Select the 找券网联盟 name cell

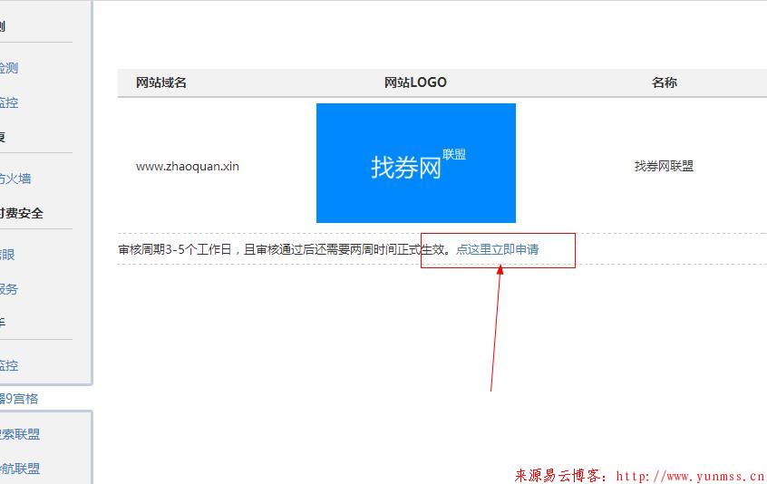tap(664, 166)
